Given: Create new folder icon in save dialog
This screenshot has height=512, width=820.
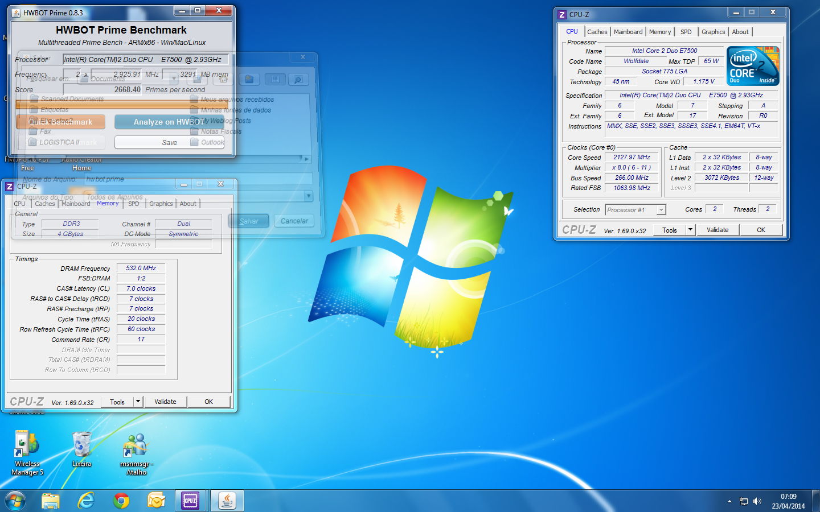Looking at the screenshot, I should coord(249,79).
